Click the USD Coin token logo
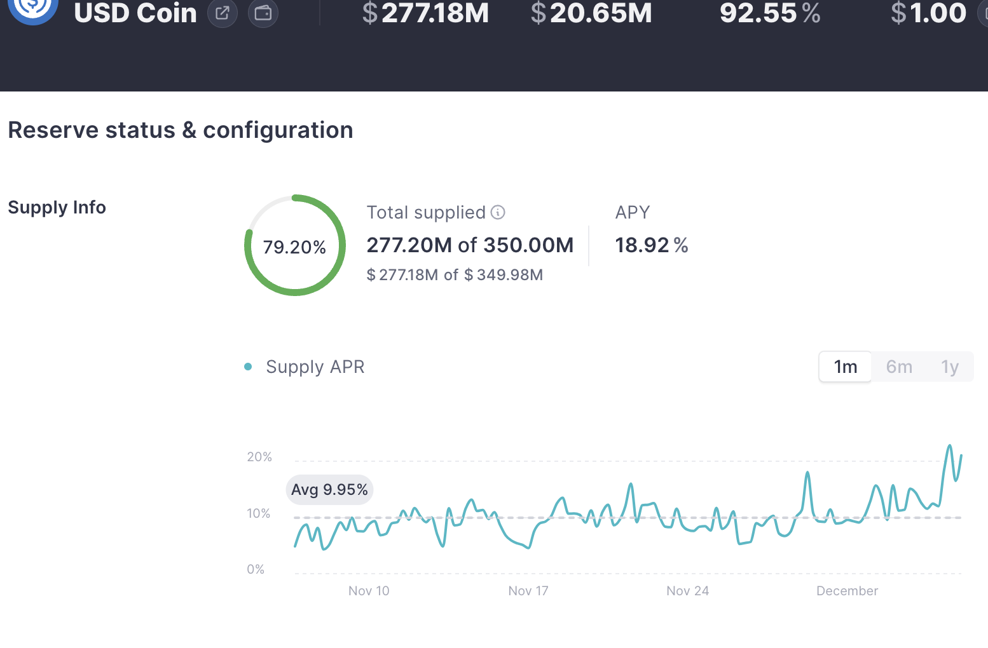Viewport: 988px width, 648px height. (33, 10)
